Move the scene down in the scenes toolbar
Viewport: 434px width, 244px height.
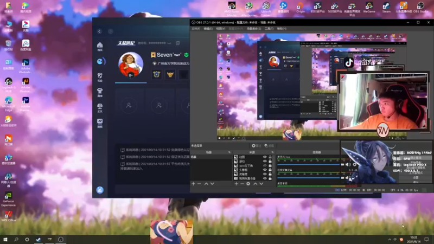click(x=212, y=184)
